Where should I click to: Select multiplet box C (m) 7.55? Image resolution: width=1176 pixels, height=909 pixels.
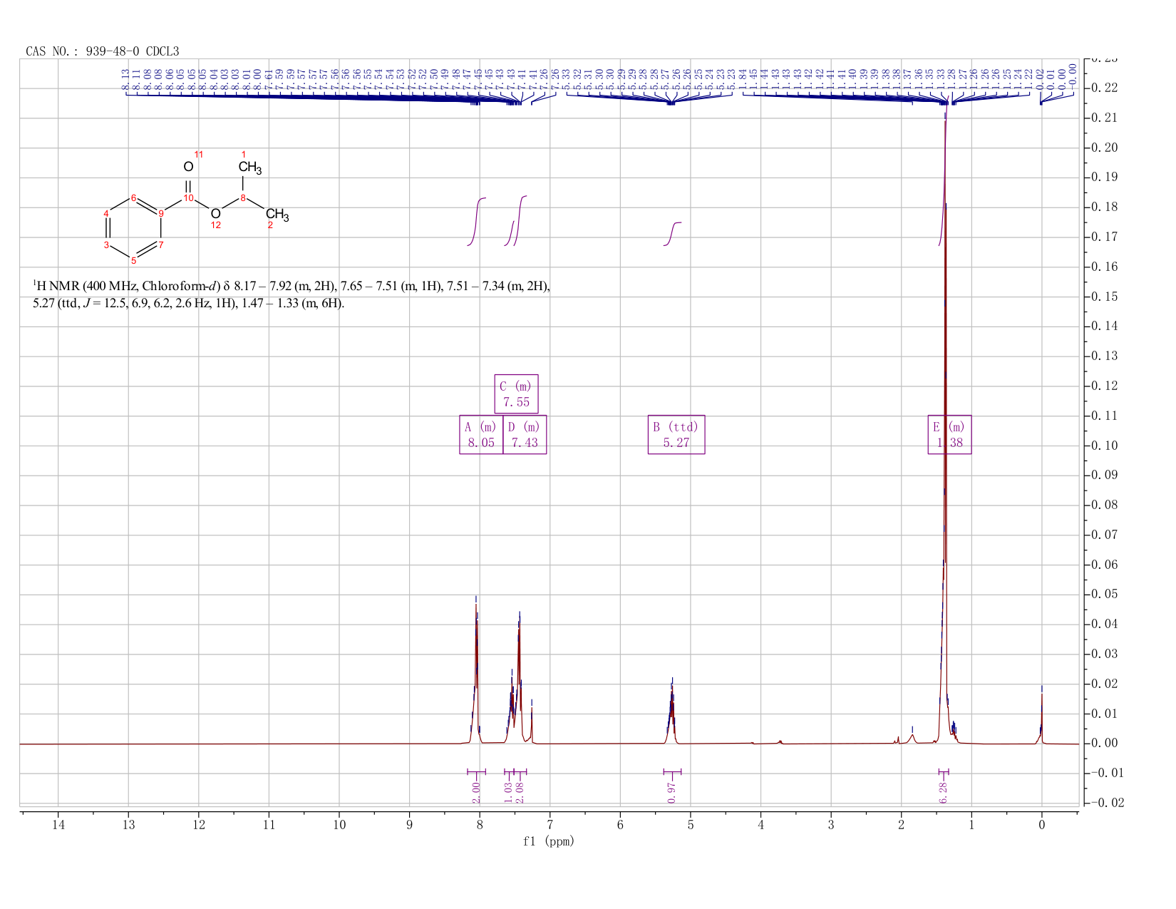tap(516, 394)
